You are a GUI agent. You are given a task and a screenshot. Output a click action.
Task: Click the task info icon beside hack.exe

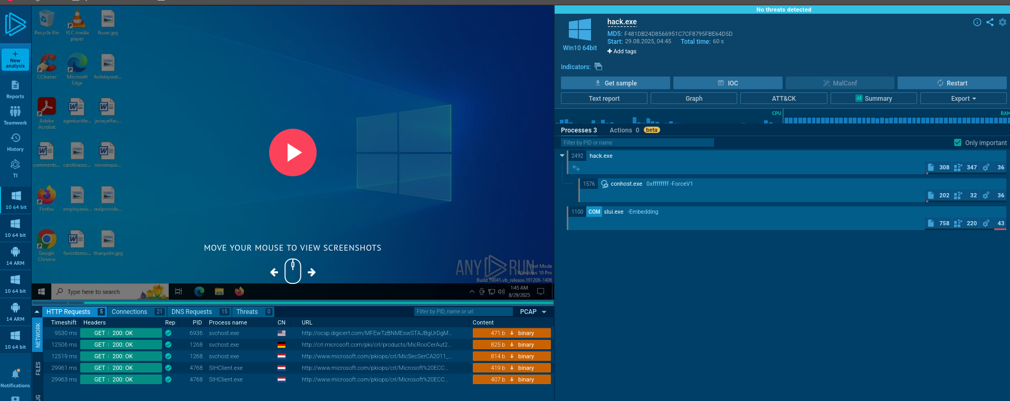[977, 22]
